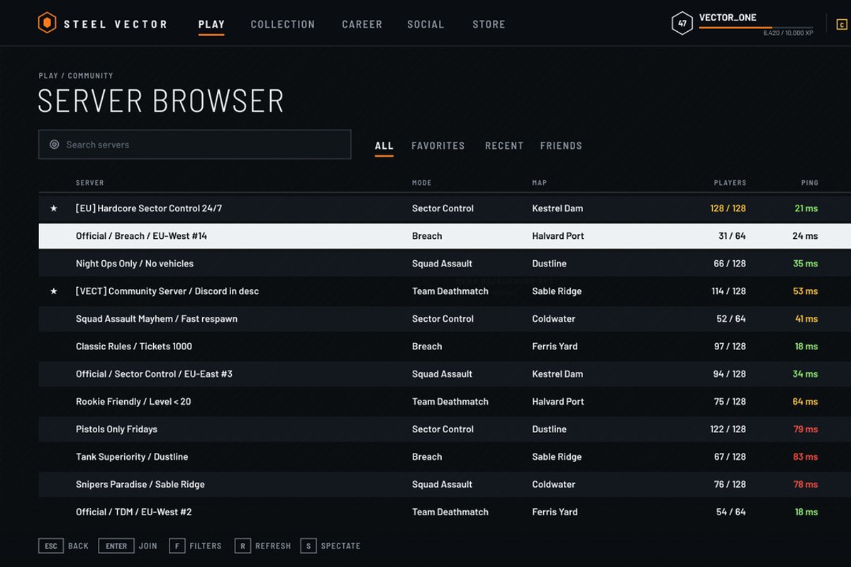Click the search target icon in search box
Image resolution: width=851 pixels, height=567 pixels.
[55, 145]
